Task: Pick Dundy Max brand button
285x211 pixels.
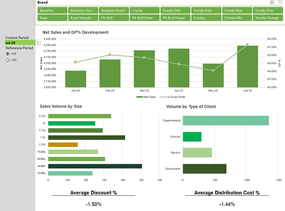Action: 237,10
